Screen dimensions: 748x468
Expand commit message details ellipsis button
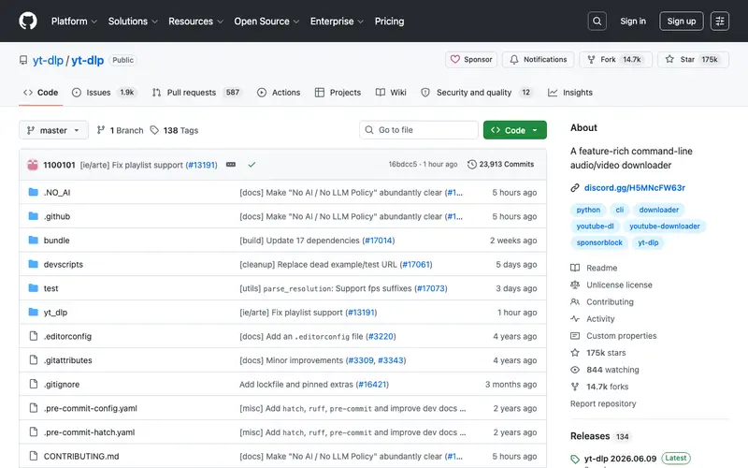(x=231, y=165)
